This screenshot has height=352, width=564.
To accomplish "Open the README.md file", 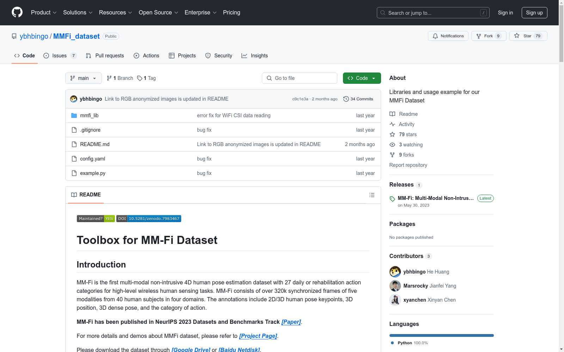I will pyautogui.click(x=95, y=144).
